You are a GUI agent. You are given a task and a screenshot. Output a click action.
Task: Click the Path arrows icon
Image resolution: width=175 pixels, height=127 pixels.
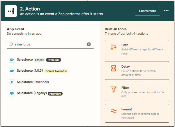pyautogui.click(x=114, y=47)
